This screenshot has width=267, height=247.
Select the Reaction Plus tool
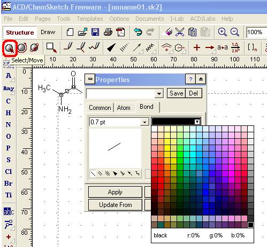[x=197, y=47]
